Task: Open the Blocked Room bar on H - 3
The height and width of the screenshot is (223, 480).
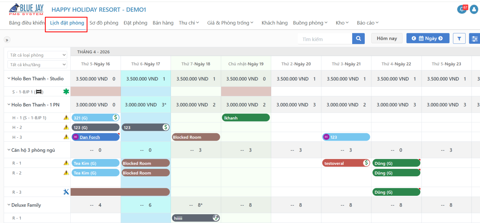Action: [x=196, y=137]
